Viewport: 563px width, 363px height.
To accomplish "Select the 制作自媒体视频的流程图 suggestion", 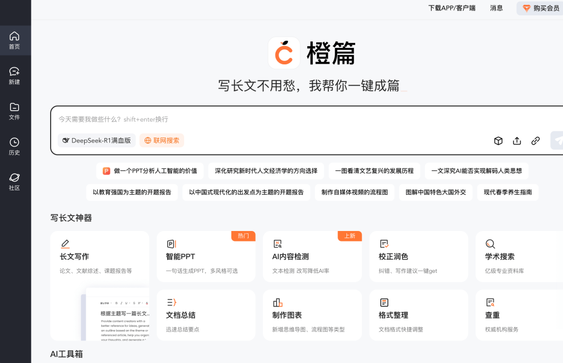I will [x=355, y=193].
